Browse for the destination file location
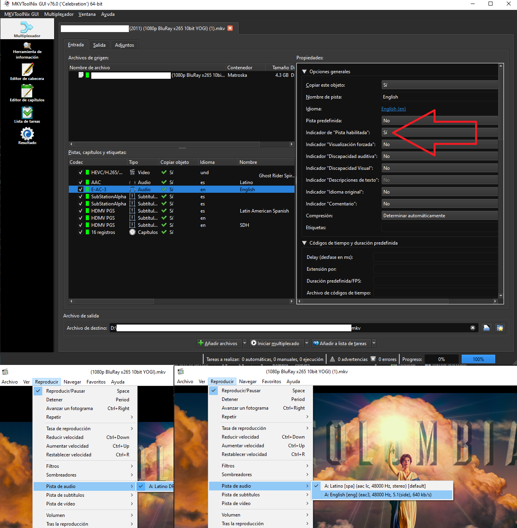517x528 pixels. pyautogui.click(x=487, y=328)
